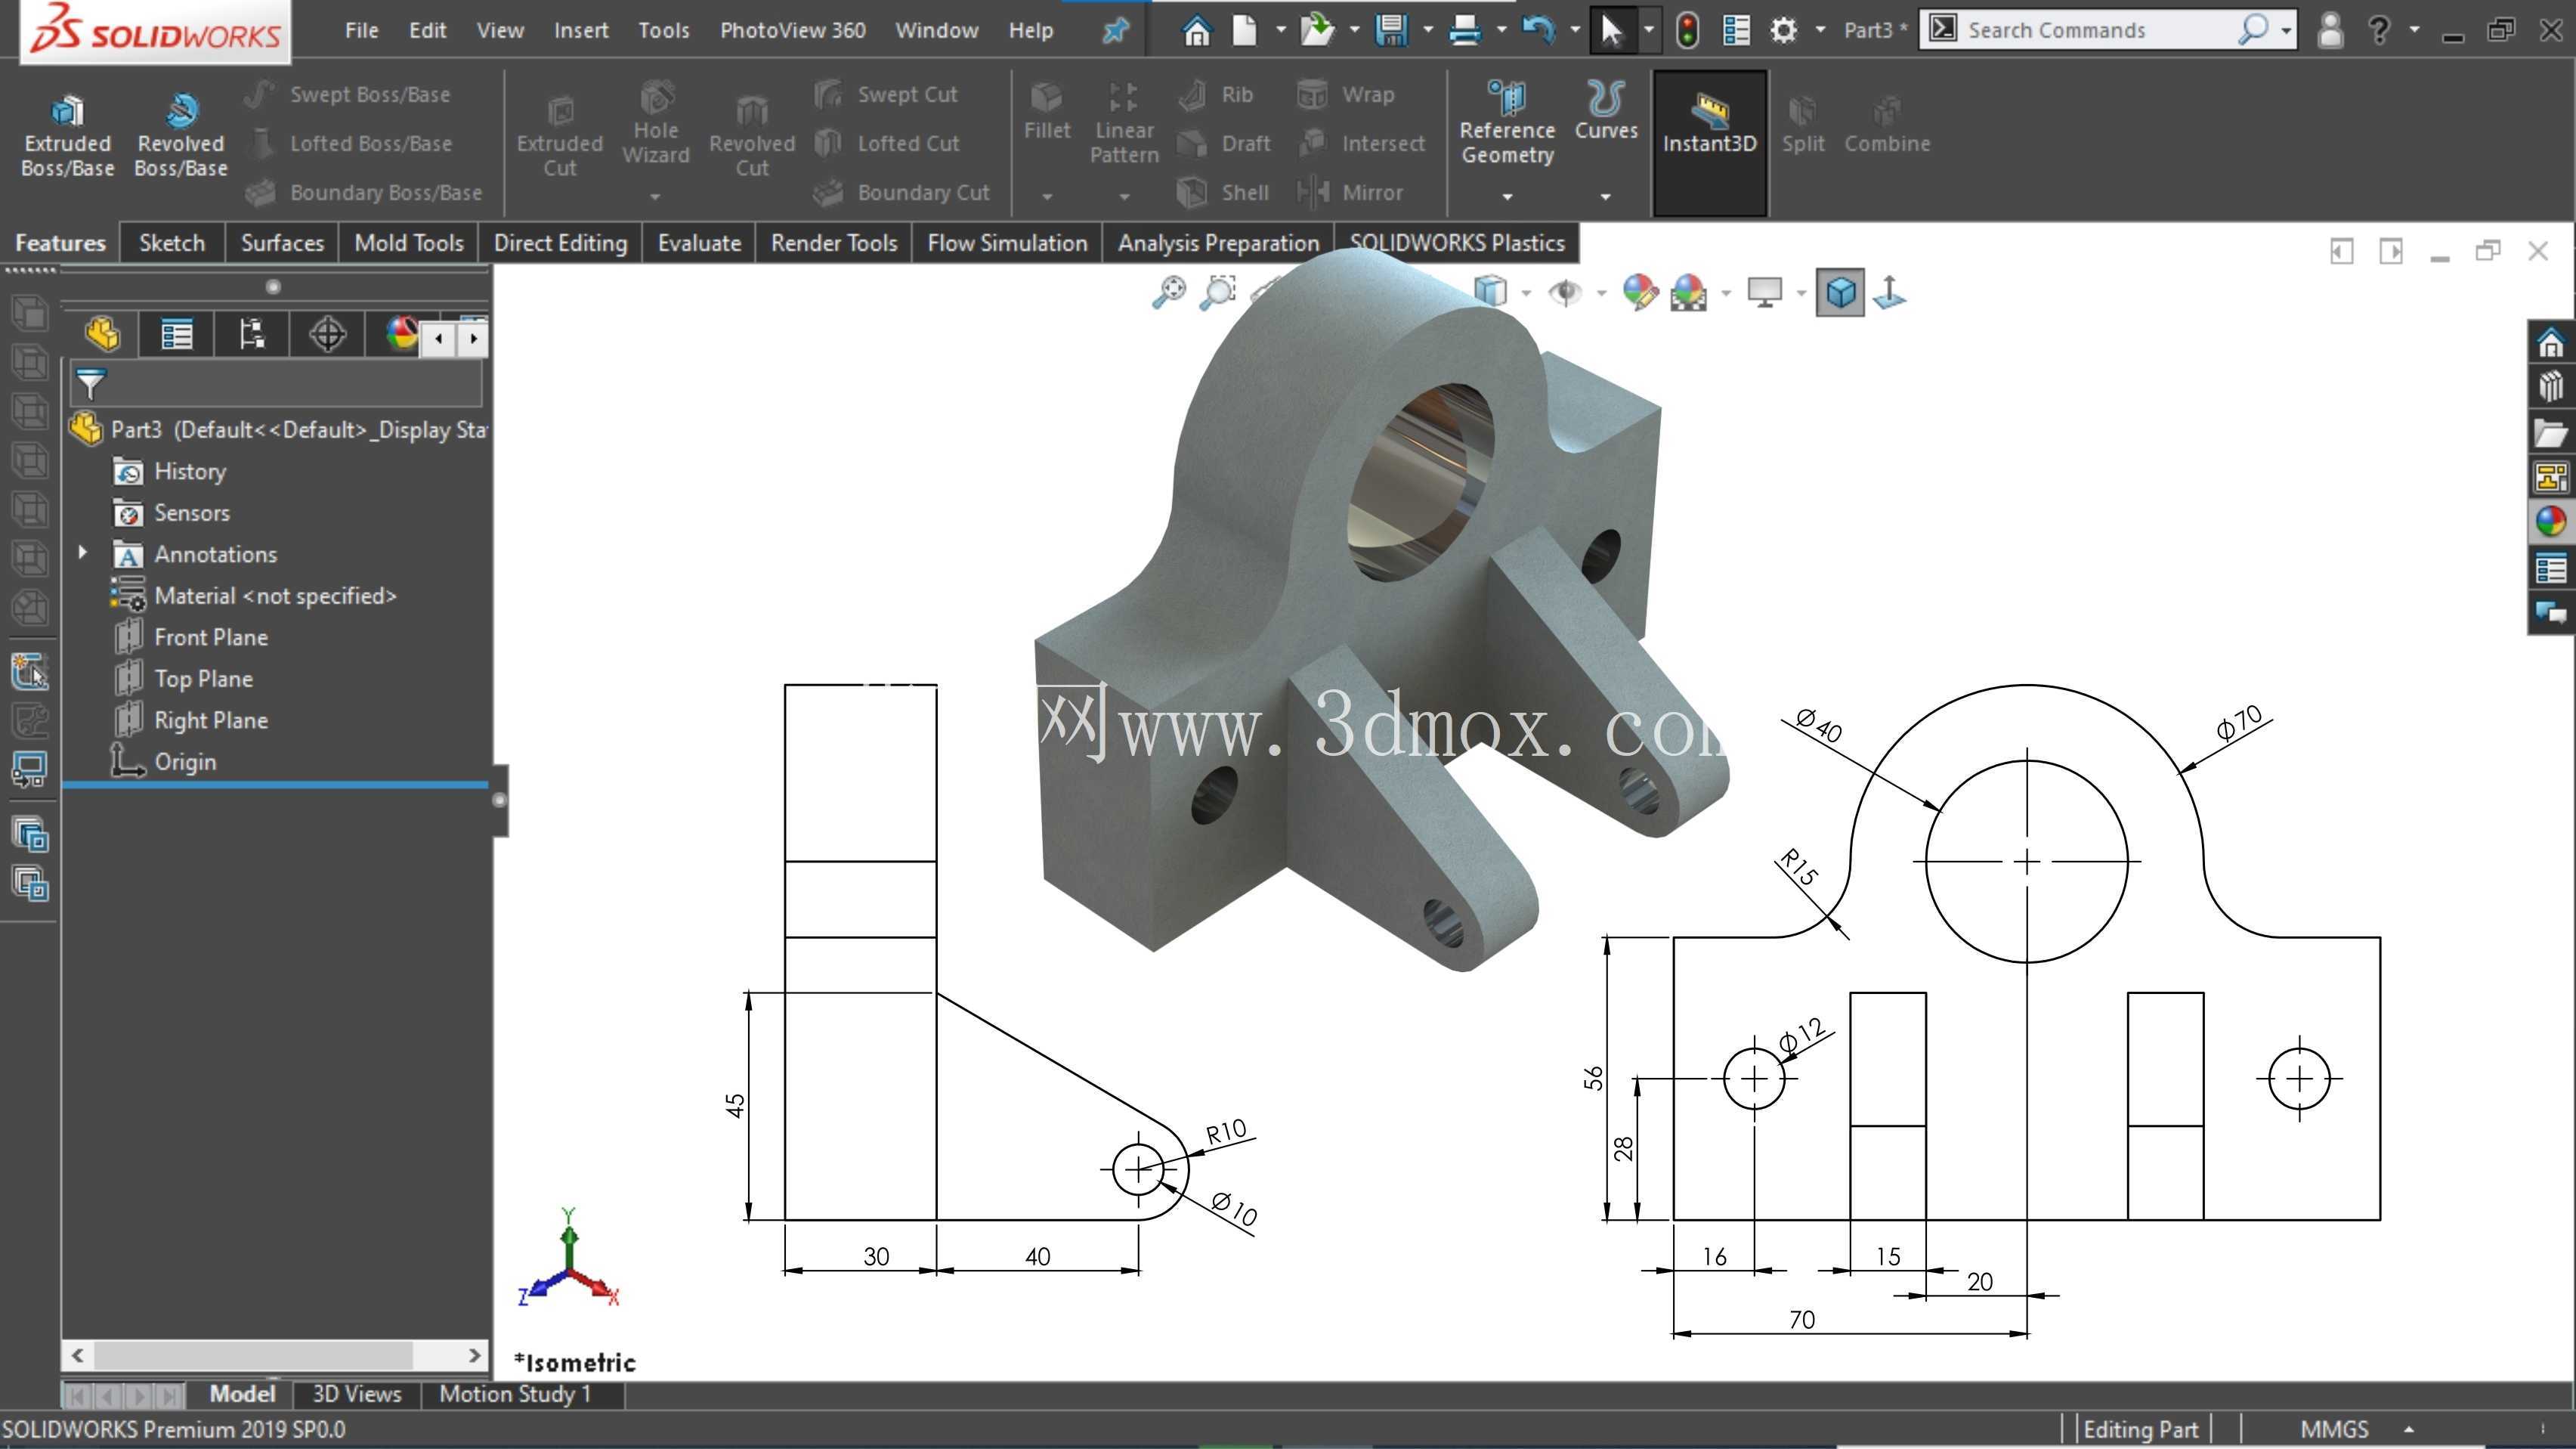This screenshot has height=1449, width=2576.
Task: Open the Undo dropdown arrow
Action: click(1575, 30)
